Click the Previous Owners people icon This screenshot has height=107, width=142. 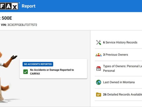(x=99, y=55)
